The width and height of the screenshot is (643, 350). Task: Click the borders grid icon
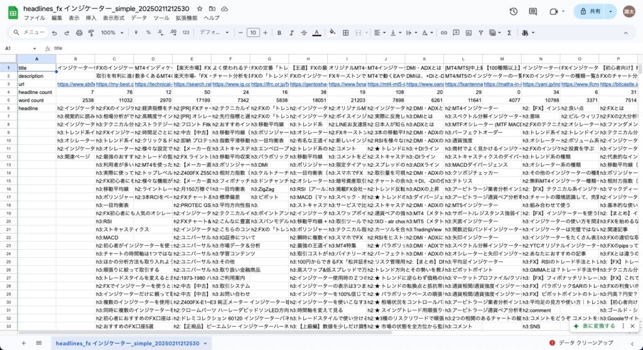344,33
